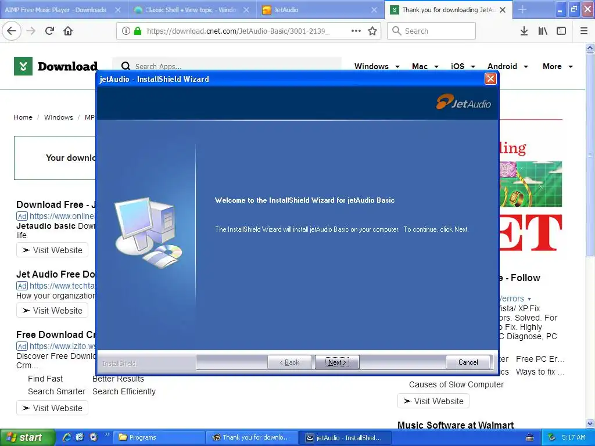The width and height of the screenshot is (595, 446).
Task: Click the Firefox Forward arrow
Action: click(31, 31)
